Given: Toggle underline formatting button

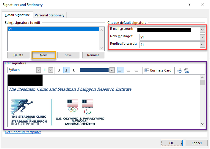Looking at the screenshot, I should pos(74,70).
